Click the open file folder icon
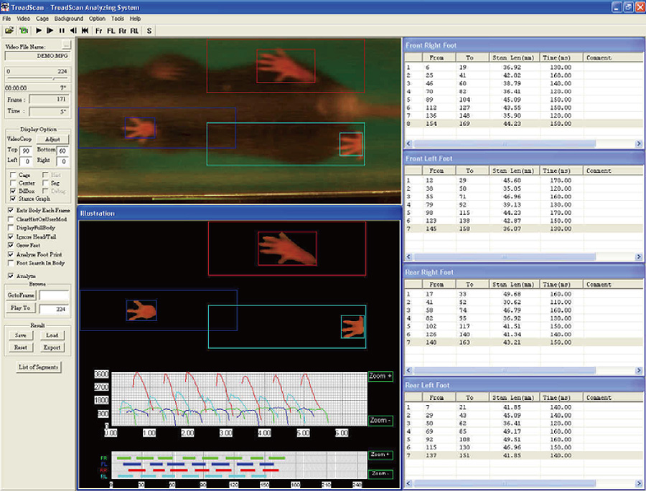The width and height of the screenshot is (646, 491). [x=9, y=31]
